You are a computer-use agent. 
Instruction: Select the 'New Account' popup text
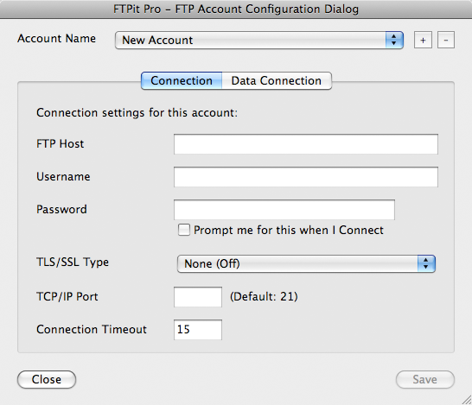coord(157,40)
